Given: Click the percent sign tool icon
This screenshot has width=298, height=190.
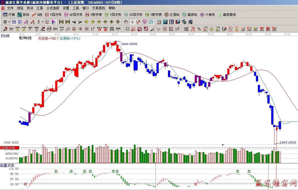Looking at the screenshot, I should (199, 29).
